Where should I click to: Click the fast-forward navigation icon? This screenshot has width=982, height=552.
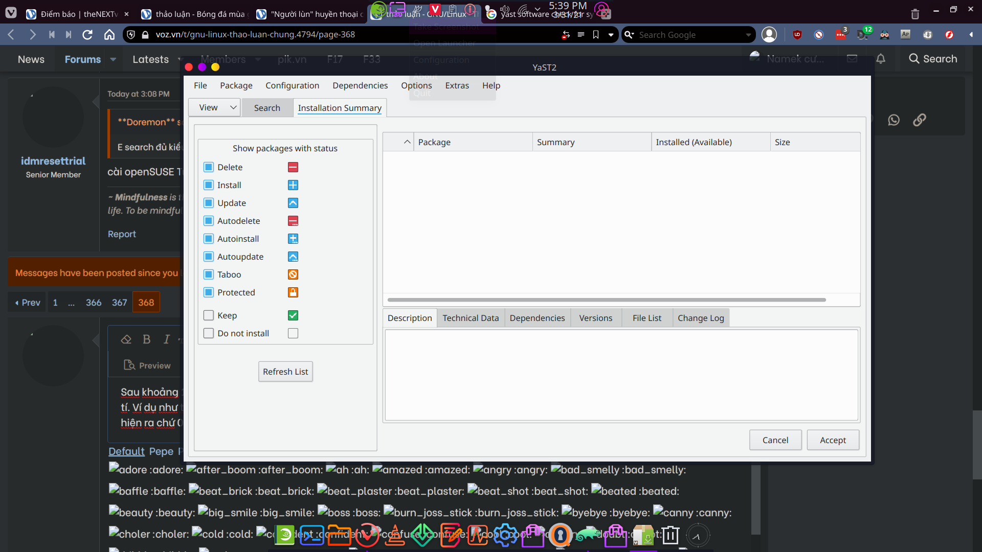(69, 35)
